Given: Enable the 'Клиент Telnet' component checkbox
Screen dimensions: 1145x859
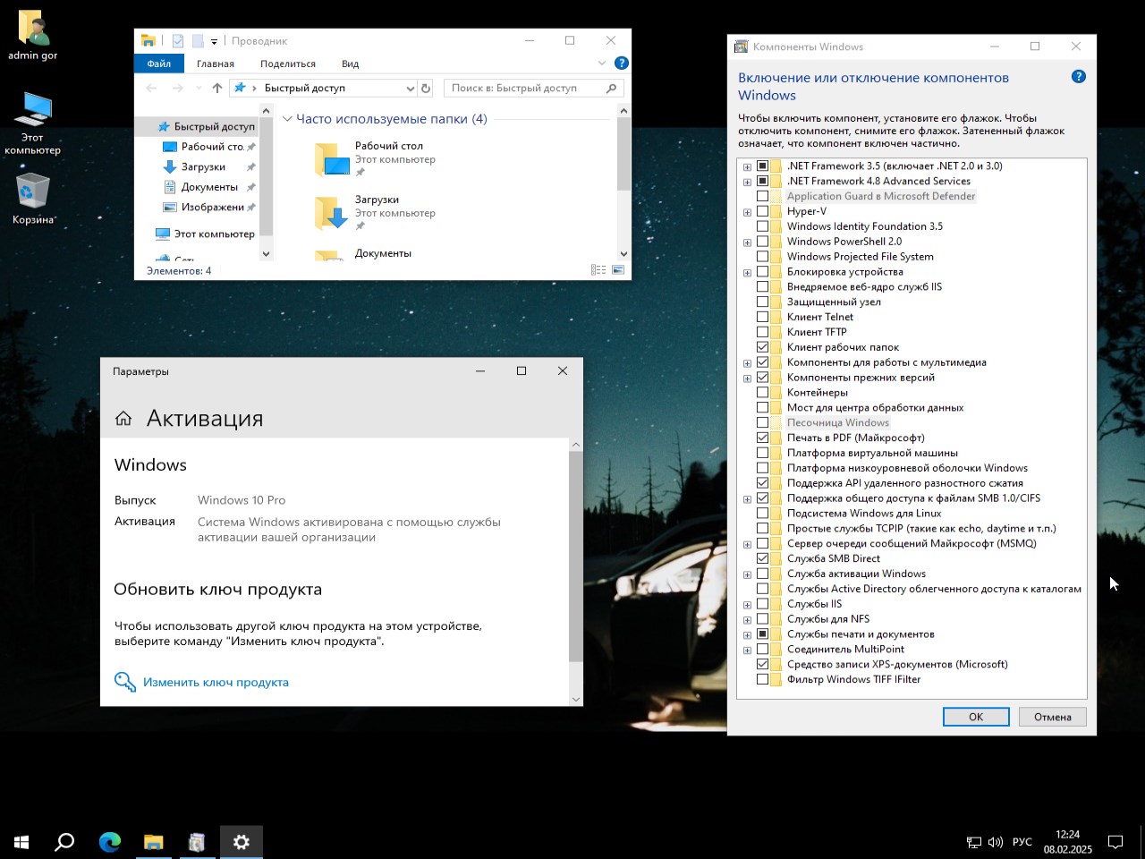Looking at the screenshot, I should coord(764,317).
